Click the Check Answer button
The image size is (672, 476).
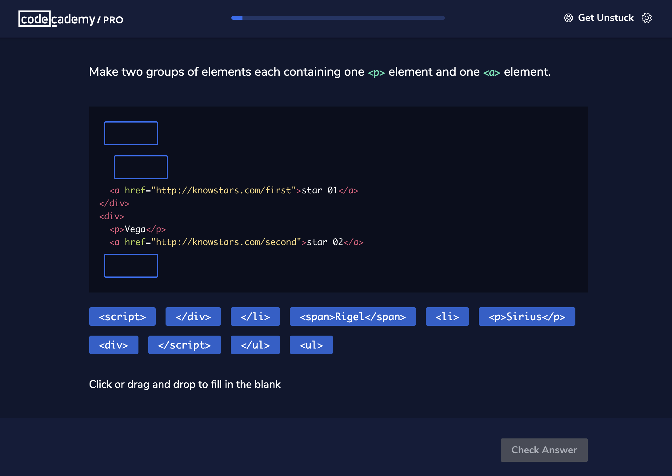(544, 450)
